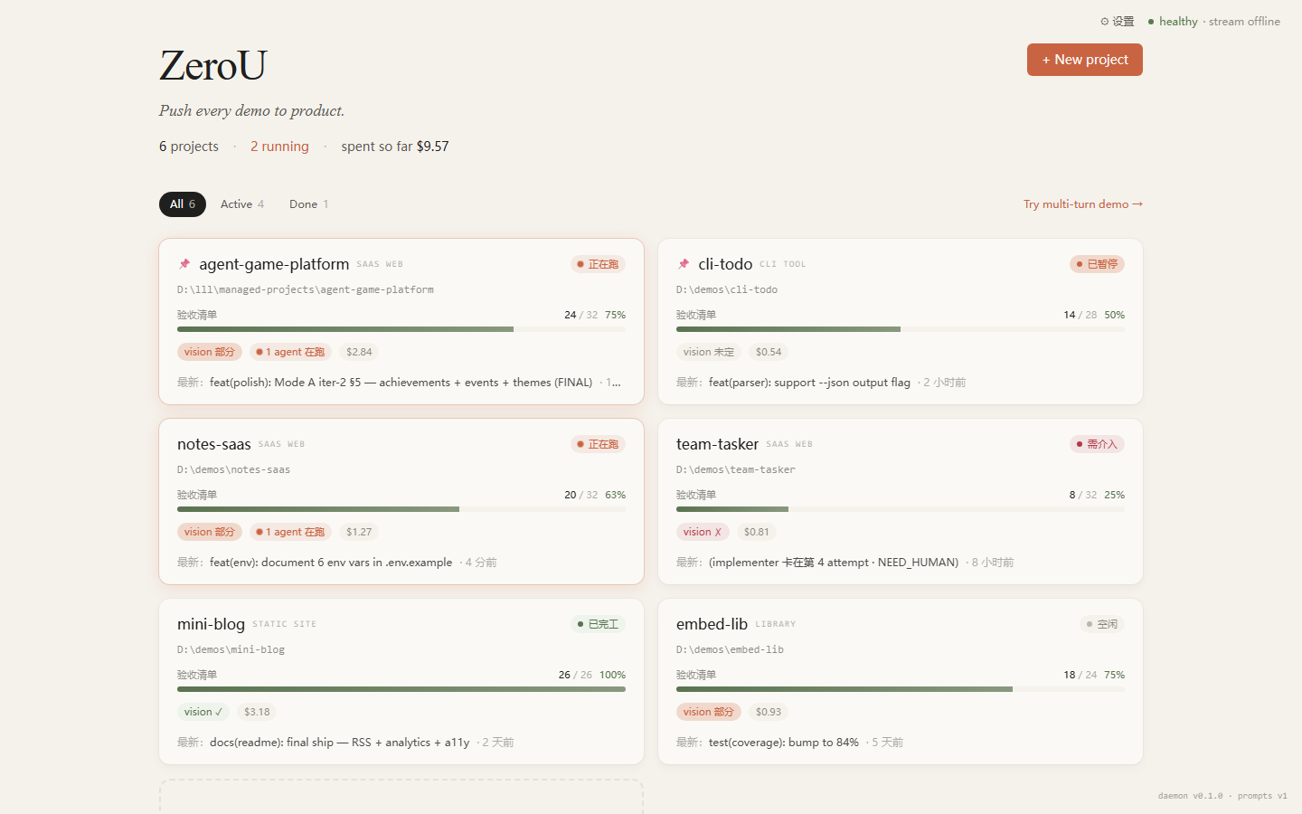Click the spent so far $9.57 text
The height and width of the screenshot is (814, 1302).
(395, 147)
